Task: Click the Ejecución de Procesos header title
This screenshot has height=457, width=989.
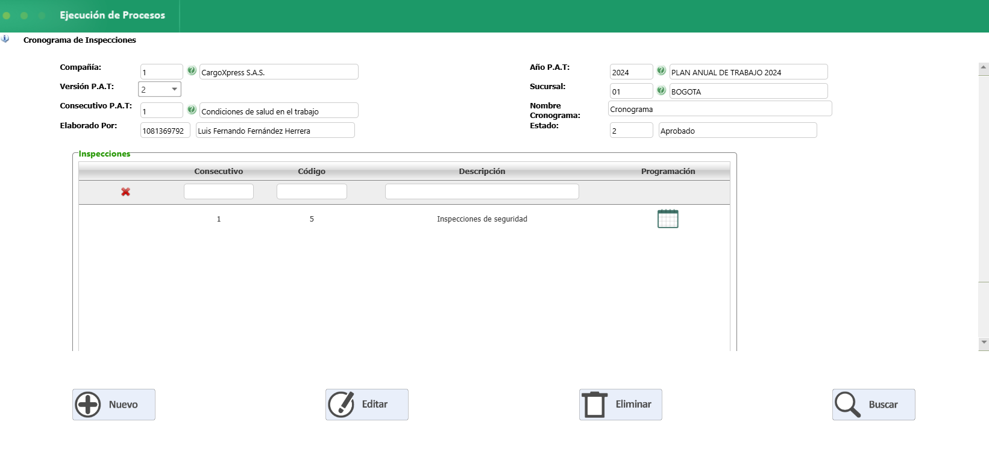Action: (x=112, y=15)
